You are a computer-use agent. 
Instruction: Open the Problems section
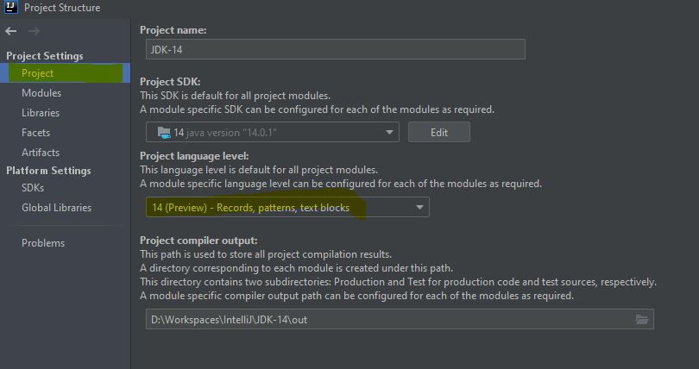pos(43,243)
